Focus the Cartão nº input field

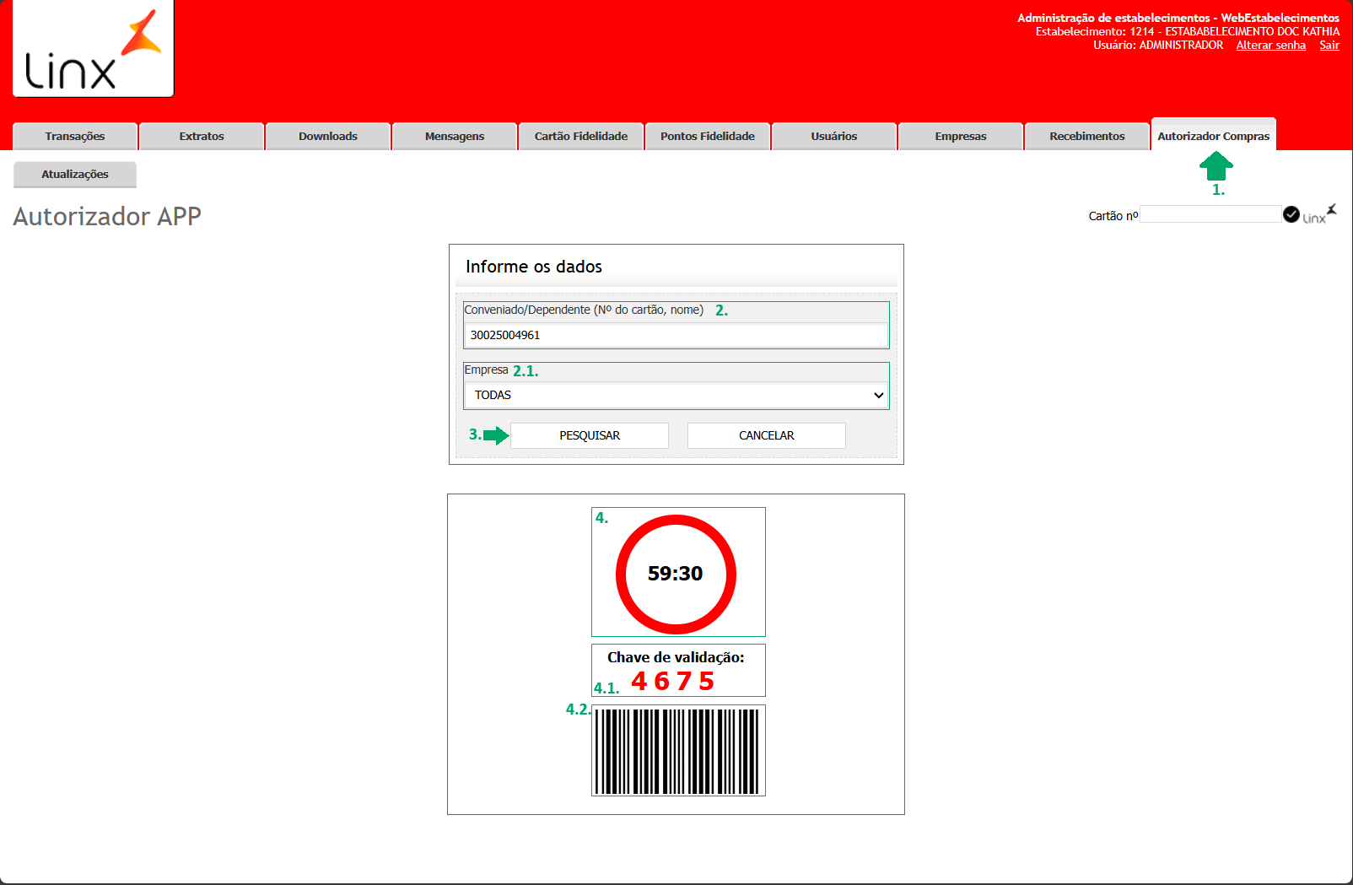(x=1210, y=214)
